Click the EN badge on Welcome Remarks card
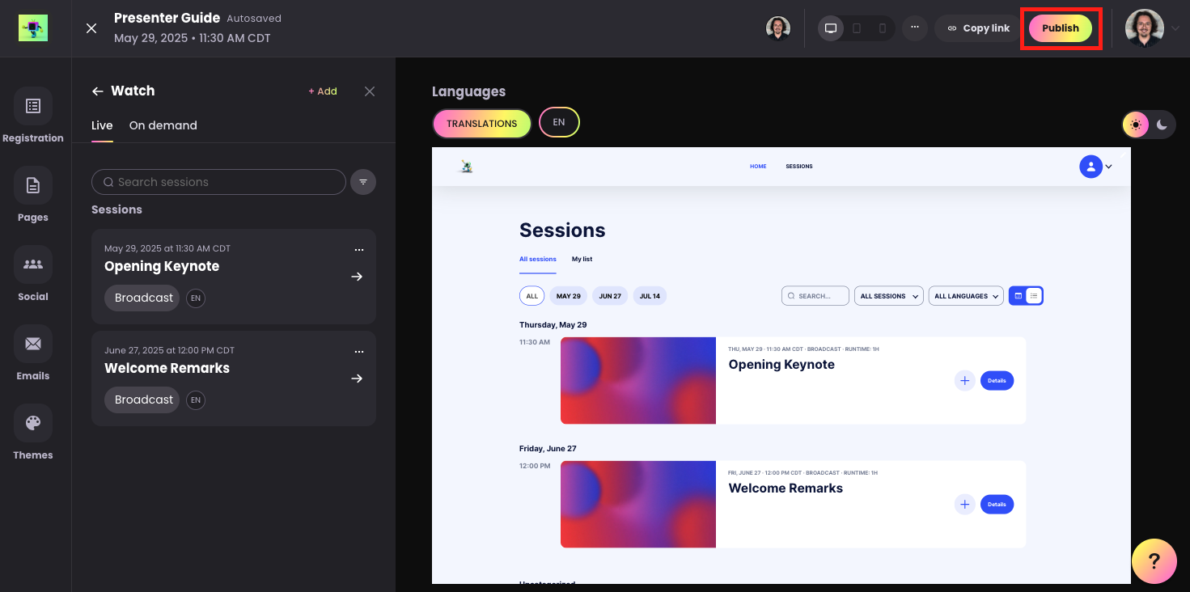Viewport: 1190px width, 592px height. coord(196,400)
